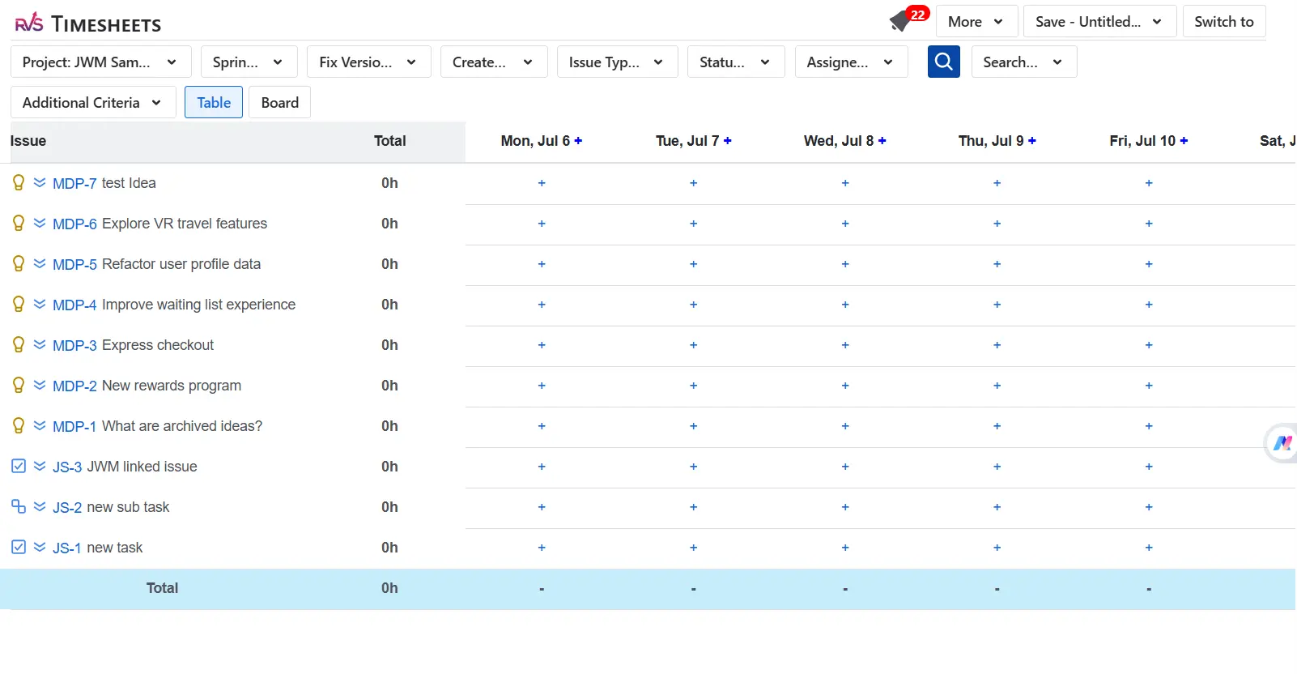Open the Sprint filter dropdown
This screenshot has height=674, width=1297.
(x=249, y=62)
